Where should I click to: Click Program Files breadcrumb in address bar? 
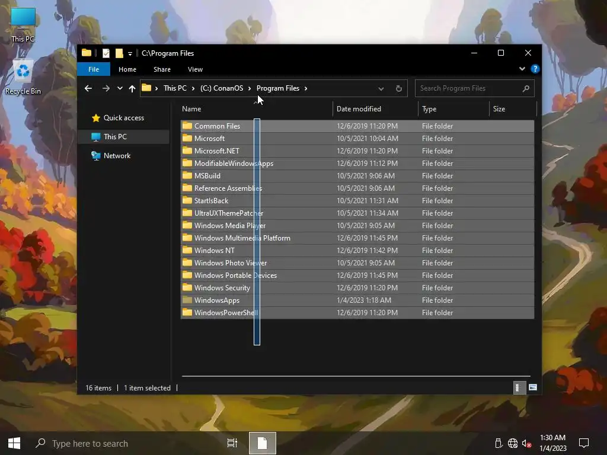point(278,88)
